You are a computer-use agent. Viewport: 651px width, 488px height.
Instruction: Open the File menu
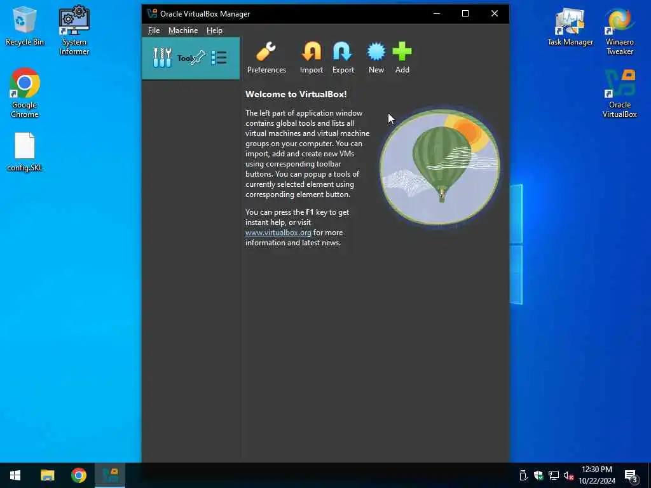(x=154, y=30)
